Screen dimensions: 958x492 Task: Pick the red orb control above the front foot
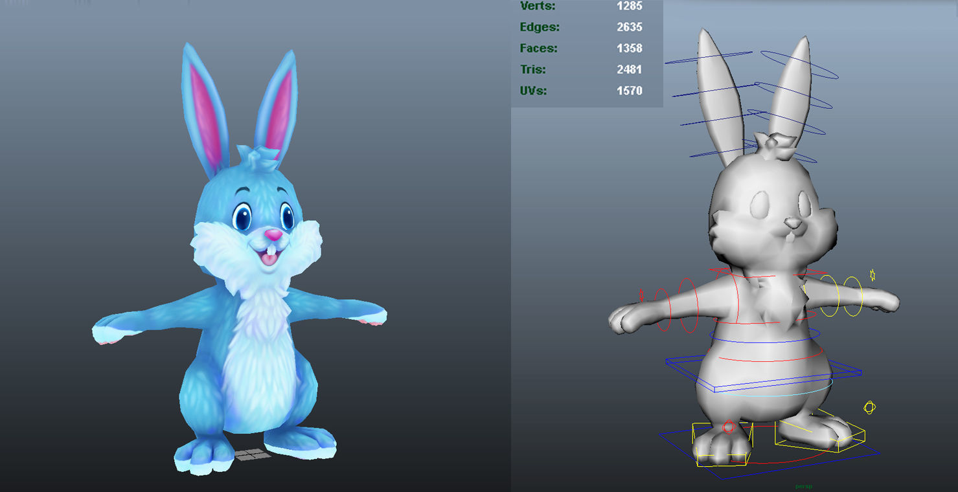tap(729, 427)
